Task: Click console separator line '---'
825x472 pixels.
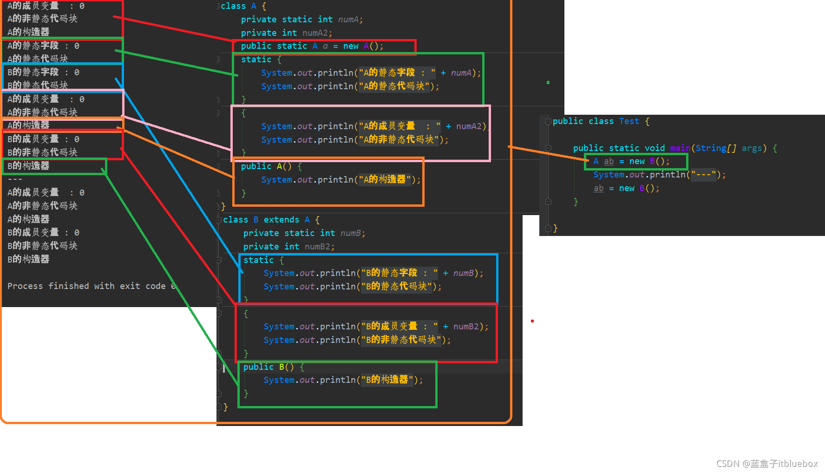Action: pyautogui.click(x=15, y=179)
